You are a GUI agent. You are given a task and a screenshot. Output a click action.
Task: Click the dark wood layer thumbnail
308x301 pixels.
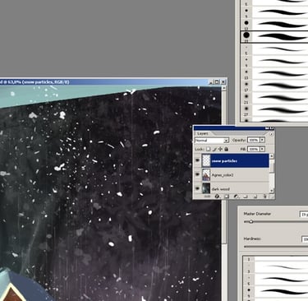point(206,188)
